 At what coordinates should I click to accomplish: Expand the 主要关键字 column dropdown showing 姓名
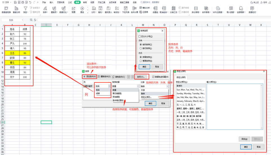click(109, 86)
